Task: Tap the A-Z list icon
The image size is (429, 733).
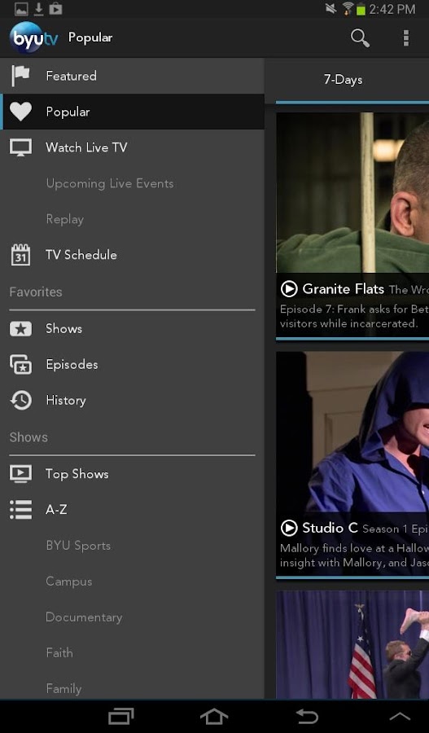Action: click(x=20, y=510)
